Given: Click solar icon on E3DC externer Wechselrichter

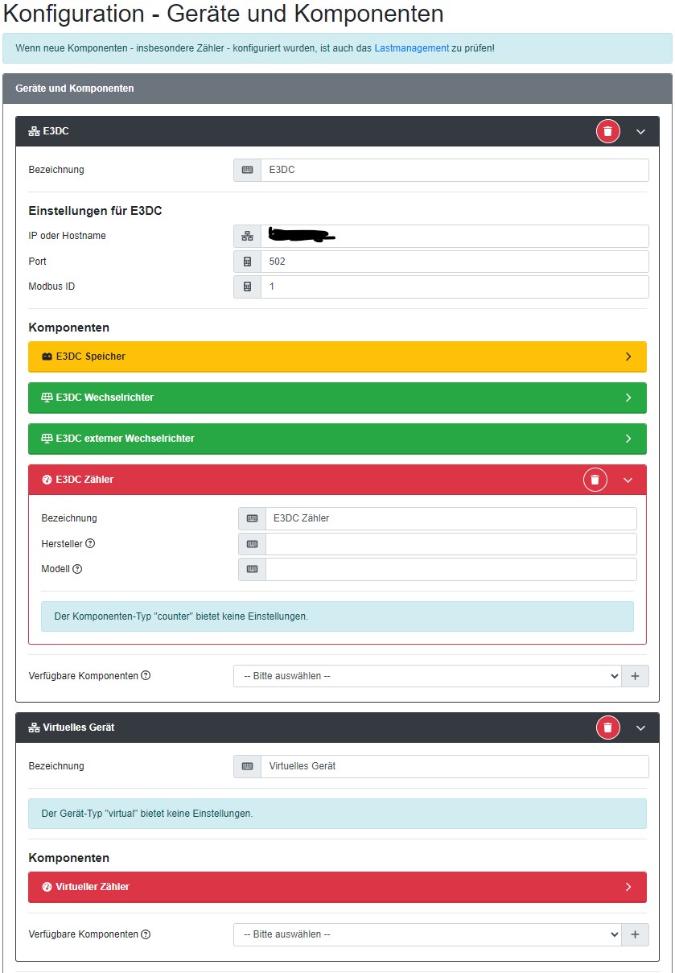Looking at the screenshot, I should point(47,439).
